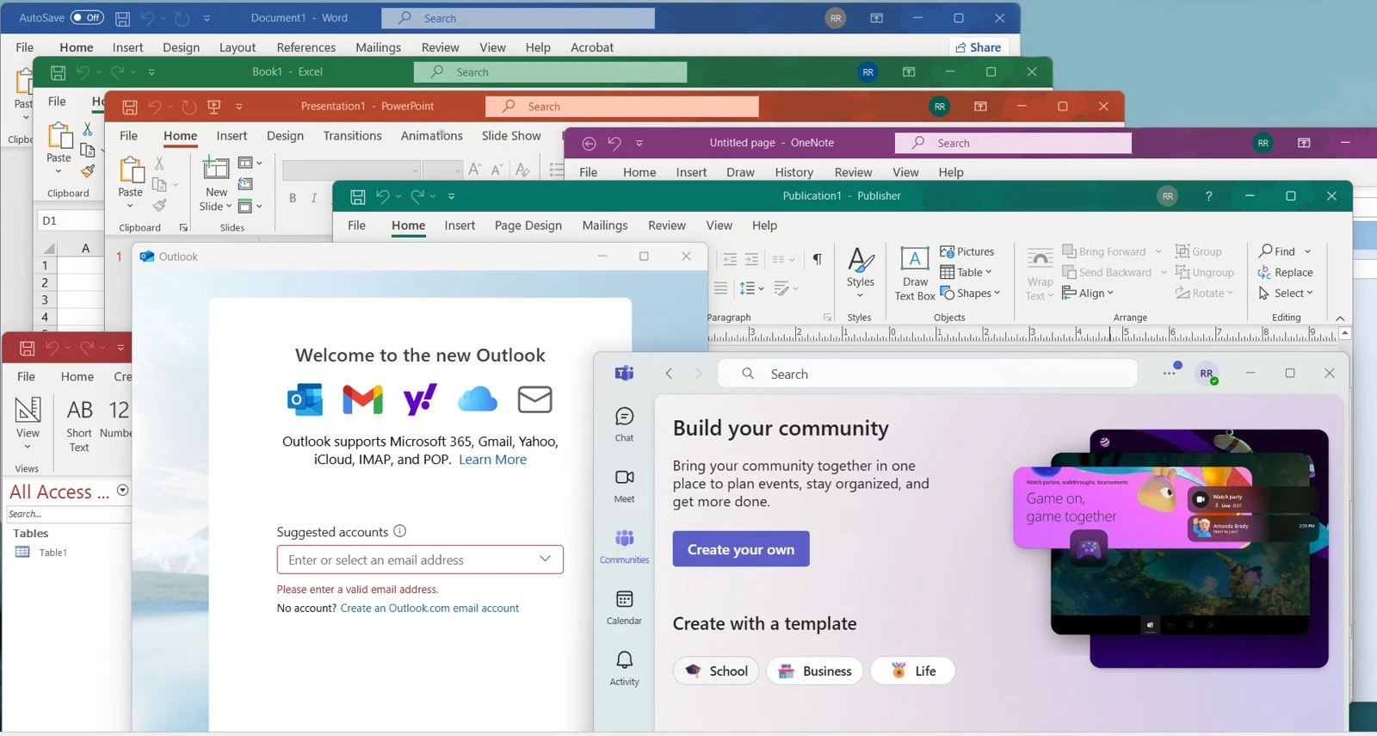
Task: Click the Save icon in Publisher title bar
Action: [x=358, y=196]
